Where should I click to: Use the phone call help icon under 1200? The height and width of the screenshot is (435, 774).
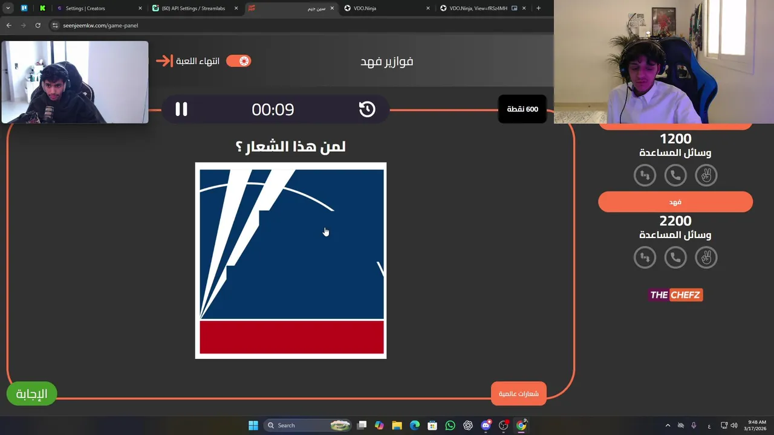click(675, 175)
